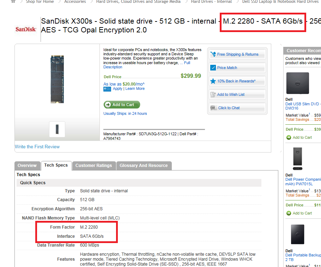Image resolution: width=321 pixels, height=267 pixels.
Task: Click the home icon in breadcrumb
Action: click(13, 1)
